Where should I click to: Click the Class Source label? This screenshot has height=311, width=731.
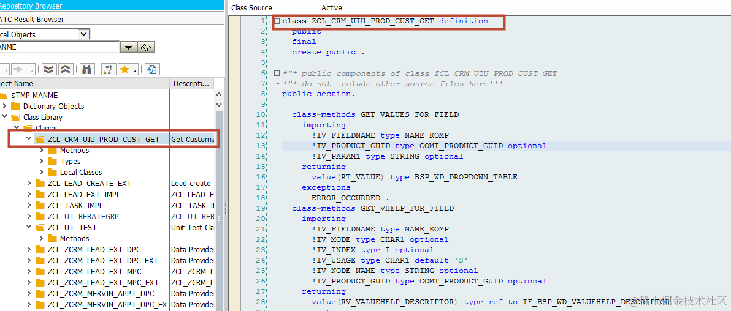(252, 8)
